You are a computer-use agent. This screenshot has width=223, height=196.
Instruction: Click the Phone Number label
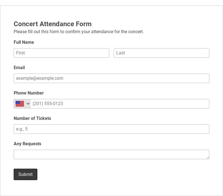(29, 93)
